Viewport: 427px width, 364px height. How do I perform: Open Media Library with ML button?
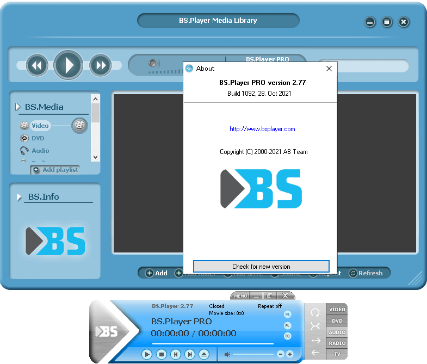pos(288,314)
